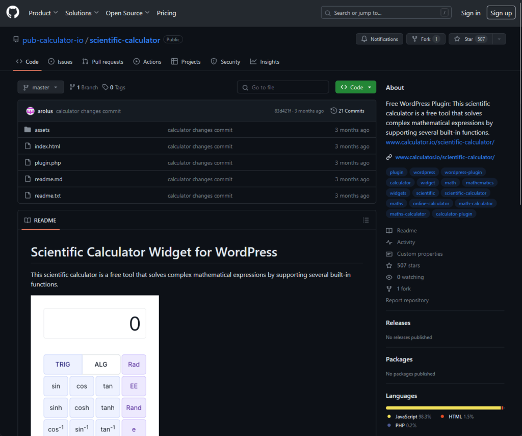
Task: Click the link chain icon in About
Action: pyautogui.click(x=389, y=157)
